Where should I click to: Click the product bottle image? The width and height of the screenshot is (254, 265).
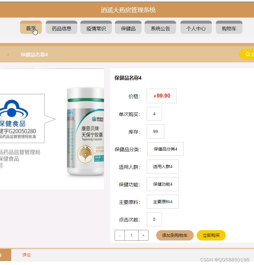coord(85,131)
